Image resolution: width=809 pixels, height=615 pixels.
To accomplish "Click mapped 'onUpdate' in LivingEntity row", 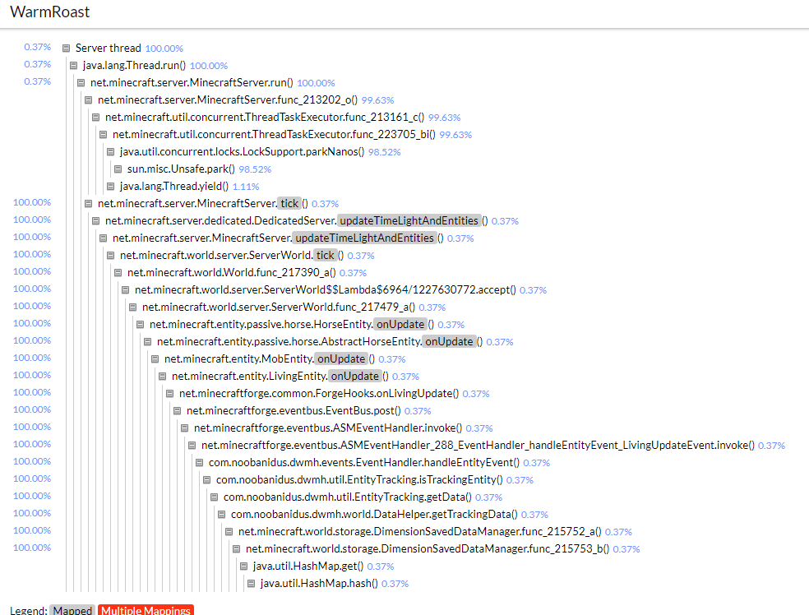I will pos(354,376).
